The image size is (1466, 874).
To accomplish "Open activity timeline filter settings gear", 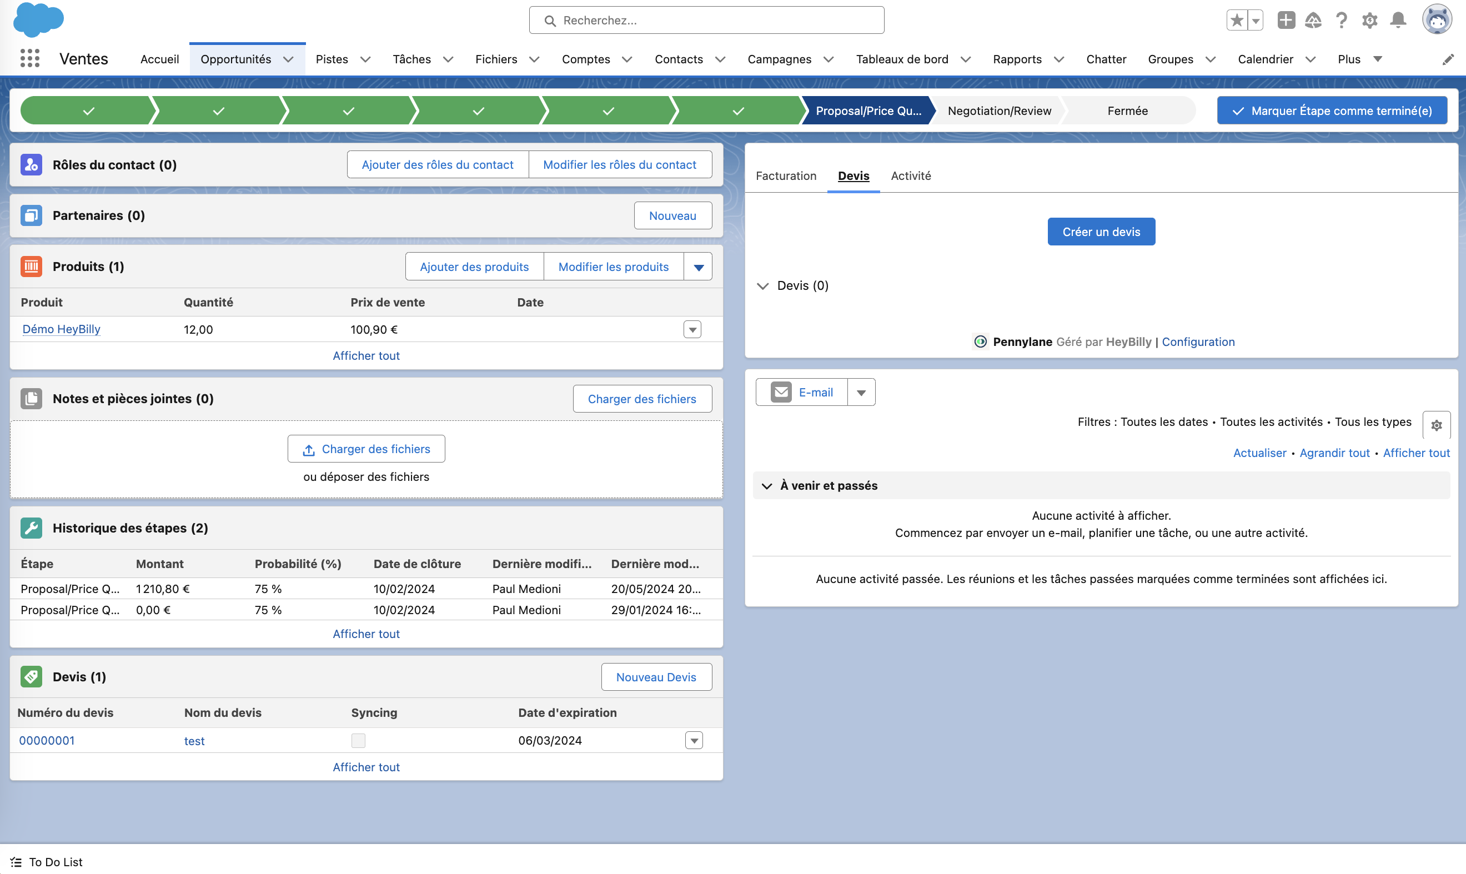I will click(1436, 425).
